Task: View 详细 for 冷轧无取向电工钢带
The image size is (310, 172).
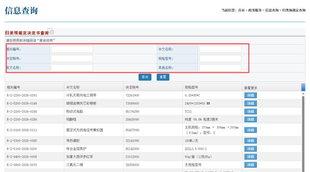Action: pyautogui.click(x=251, y=95)
